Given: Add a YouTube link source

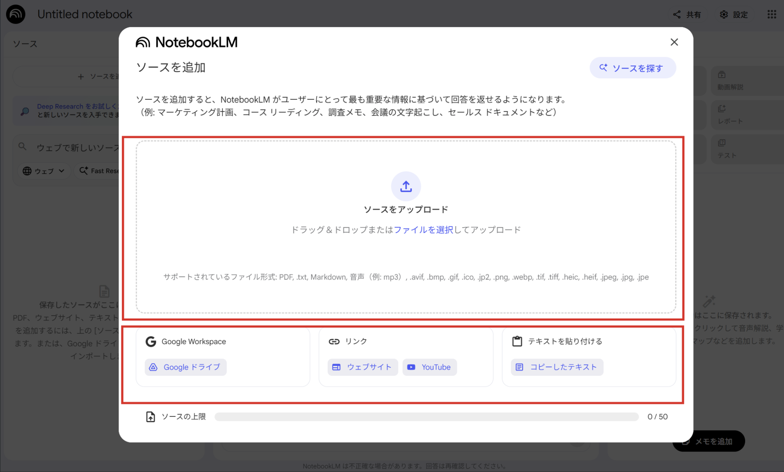Looking at the screenshot, I should (x=430, y=367).
